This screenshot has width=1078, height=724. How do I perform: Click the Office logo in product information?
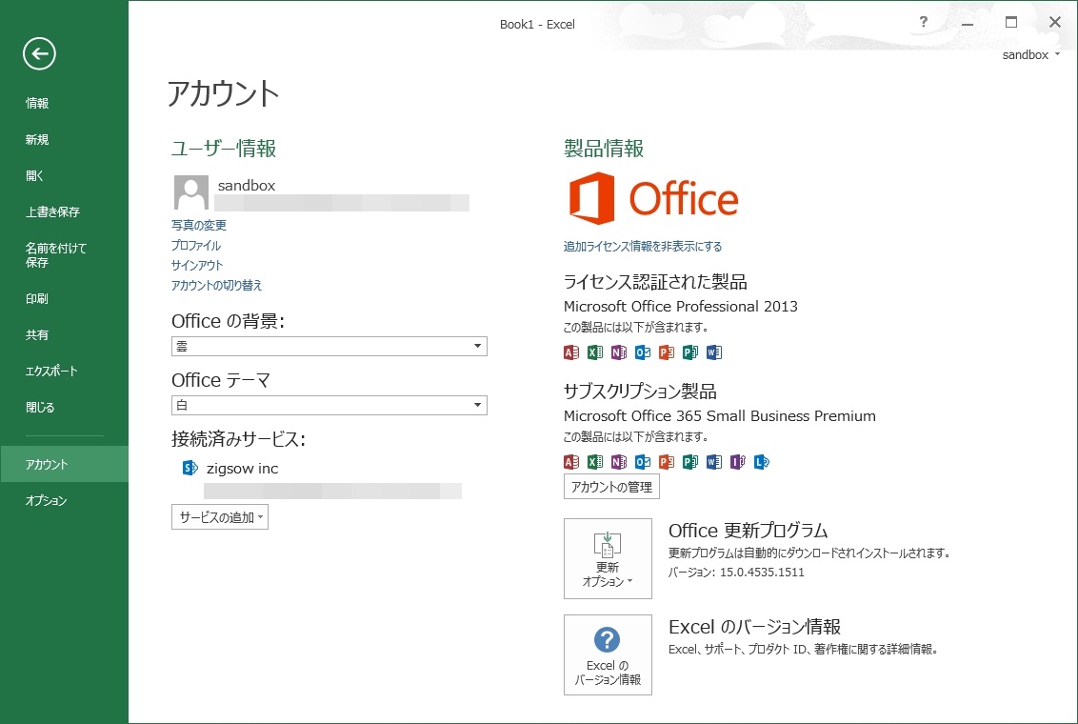coord(653,198)
